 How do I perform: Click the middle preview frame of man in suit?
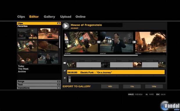pos(116,42)
